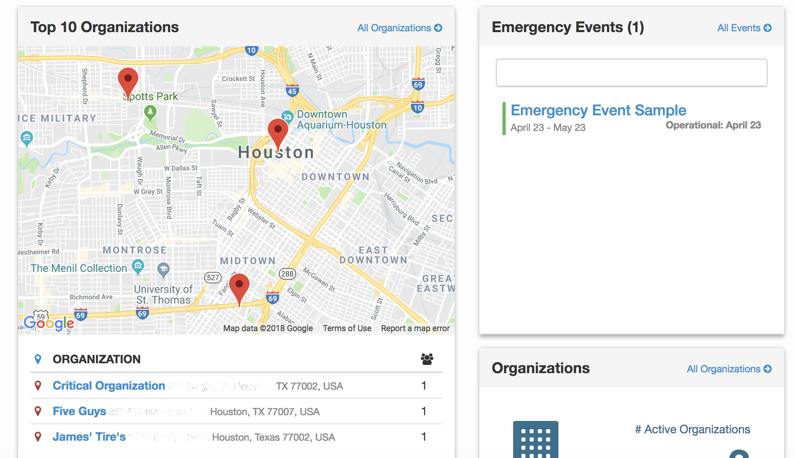Click location pin icon in table header
This screenshot has width=794, height=458.
38,359
